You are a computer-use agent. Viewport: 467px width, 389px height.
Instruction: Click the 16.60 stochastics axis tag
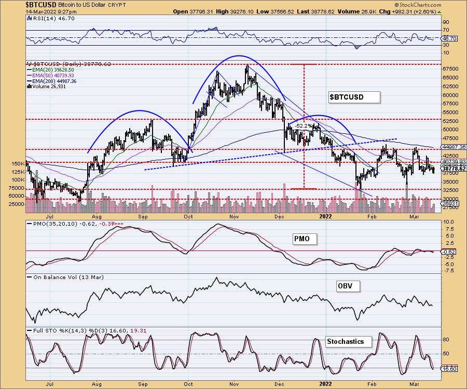[x=450, y=369]
